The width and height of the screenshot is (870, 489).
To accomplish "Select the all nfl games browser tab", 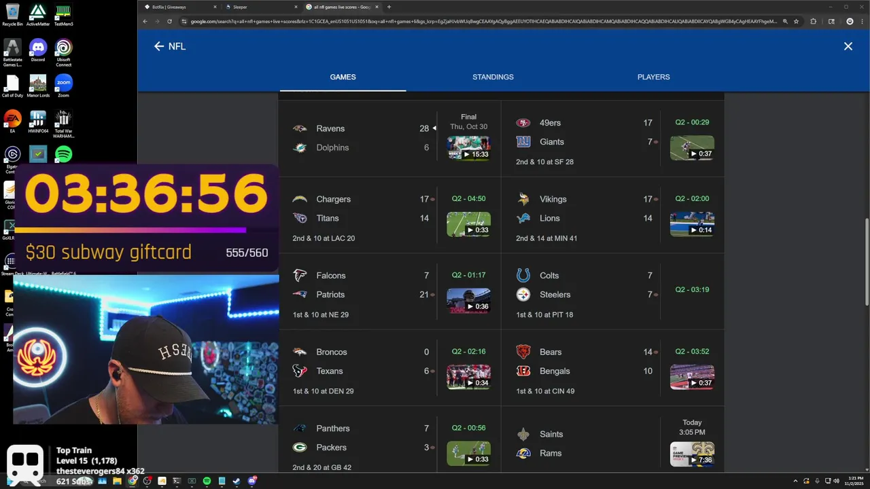I will coord(342,7).
